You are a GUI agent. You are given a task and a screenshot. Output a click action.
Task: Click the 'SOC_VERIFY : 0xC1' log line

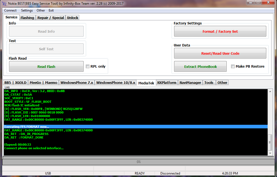[19, 98]
